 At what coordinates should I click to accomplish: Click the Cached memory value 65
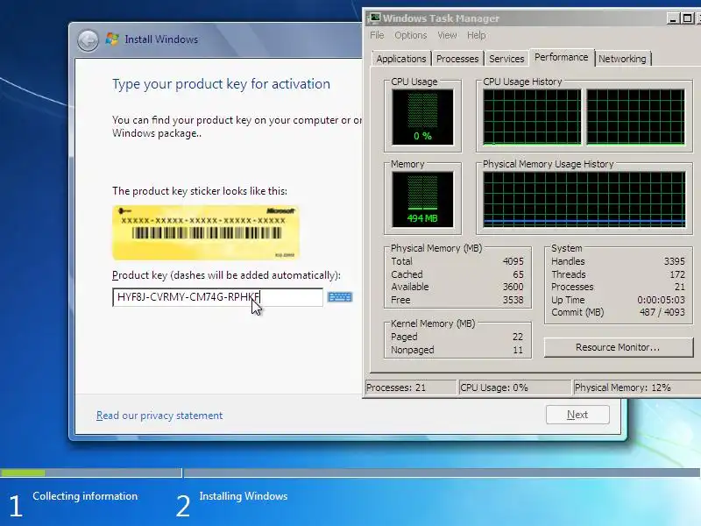(518, 274)
